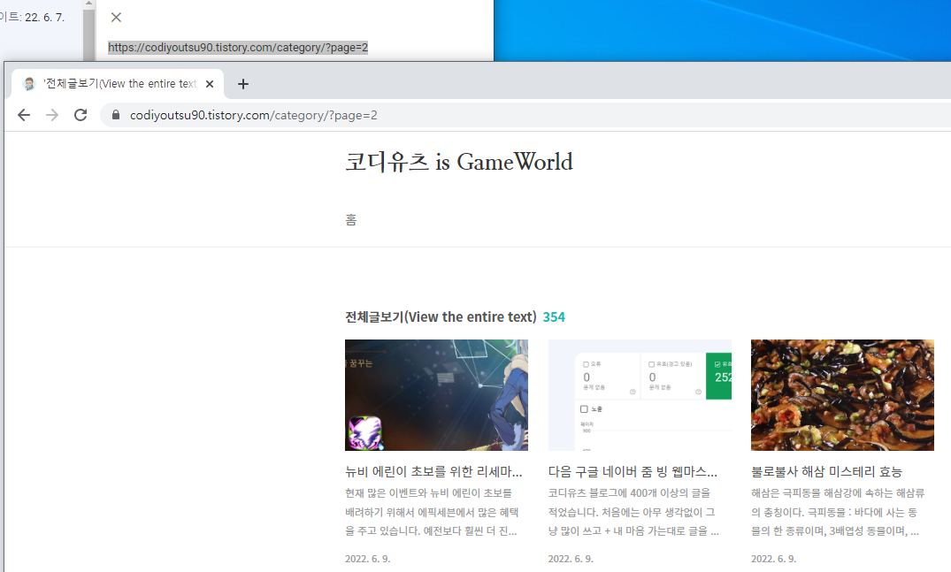951x572 pixels.
Task: Open a new Chrome tab
Action: [243, 84]
